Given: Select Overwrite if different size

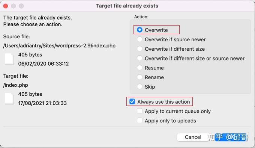Looking at the screenshot, I should (139, 49).
